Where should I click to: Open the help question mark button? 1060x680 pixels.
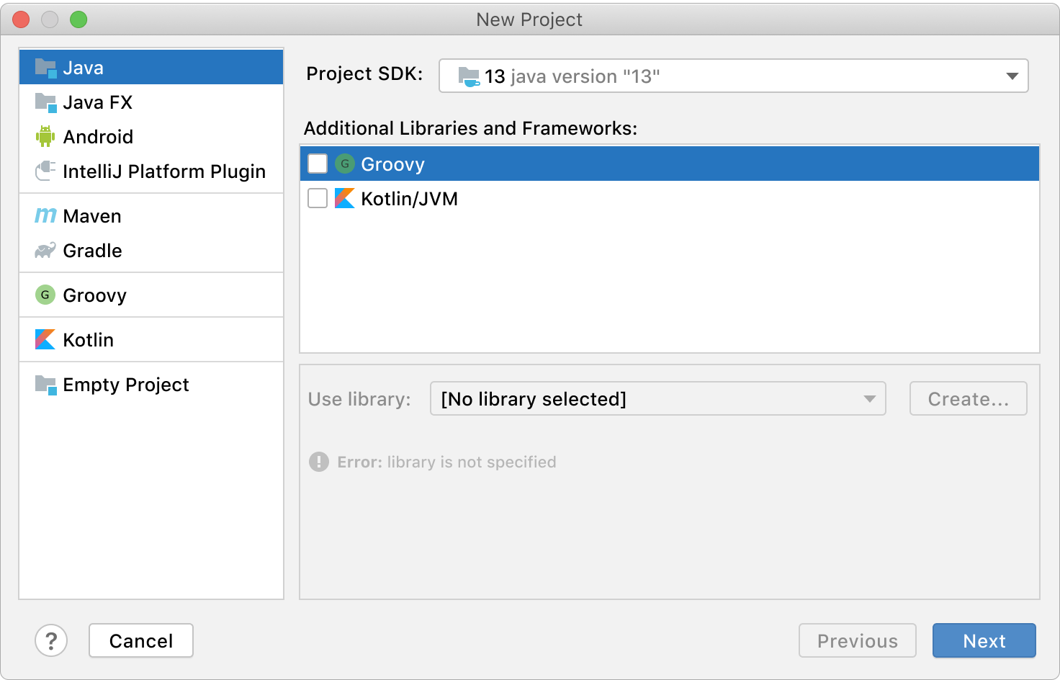pyautogui.click(x=51, y=640)
